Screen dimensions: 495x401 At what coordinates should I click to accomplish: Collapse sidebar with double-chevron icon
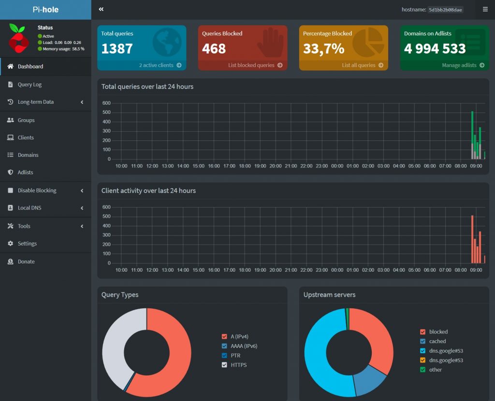tap(101, 9)
